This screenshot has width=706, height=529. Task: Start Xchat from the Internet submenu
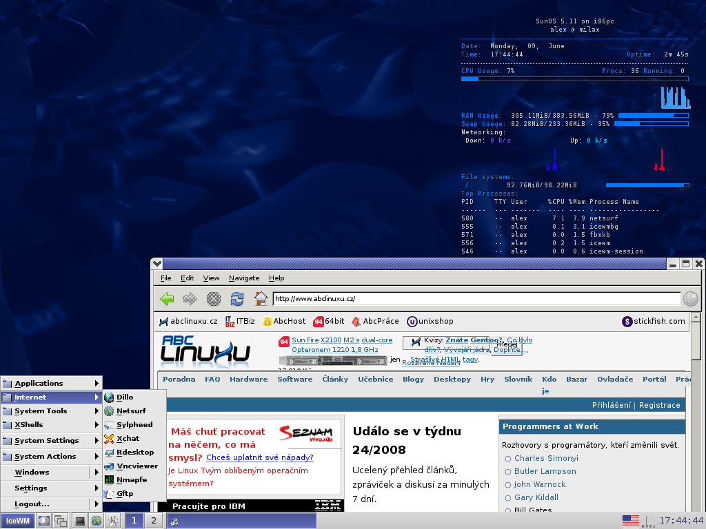[x=134, y=439]
